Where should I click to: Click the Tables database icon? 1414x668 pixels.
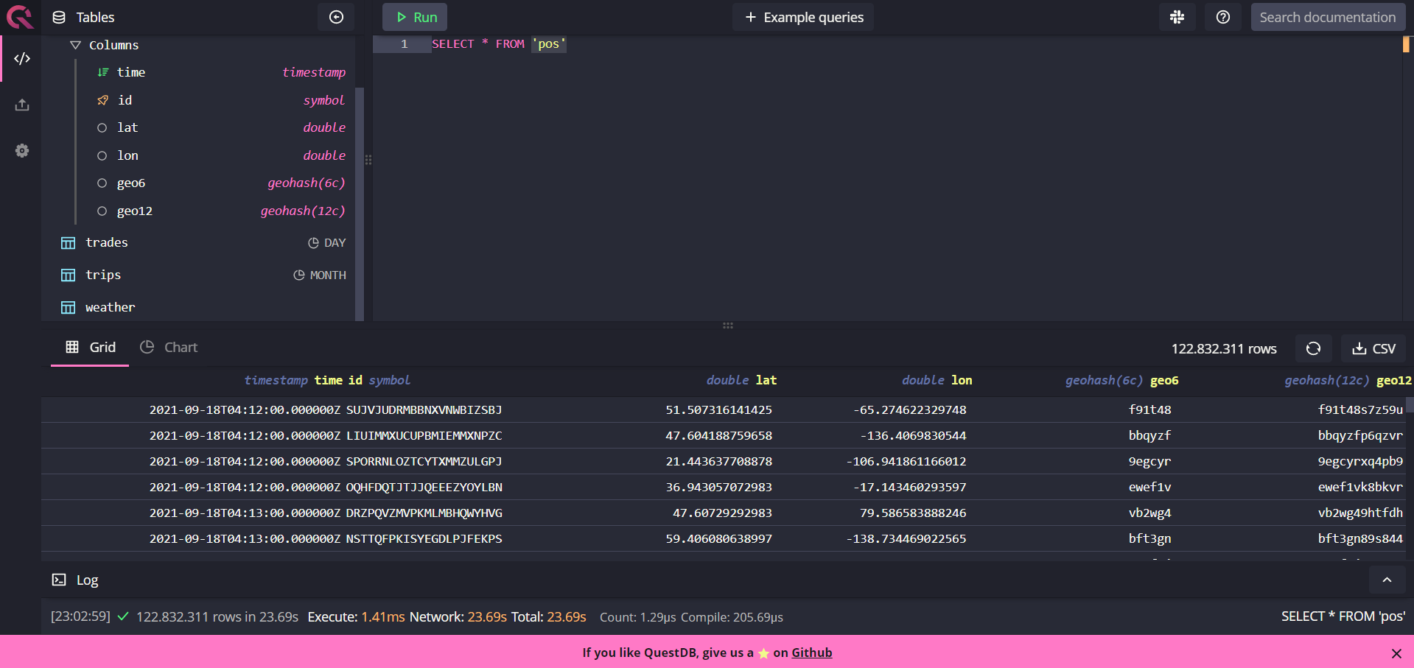coord(59,17)
